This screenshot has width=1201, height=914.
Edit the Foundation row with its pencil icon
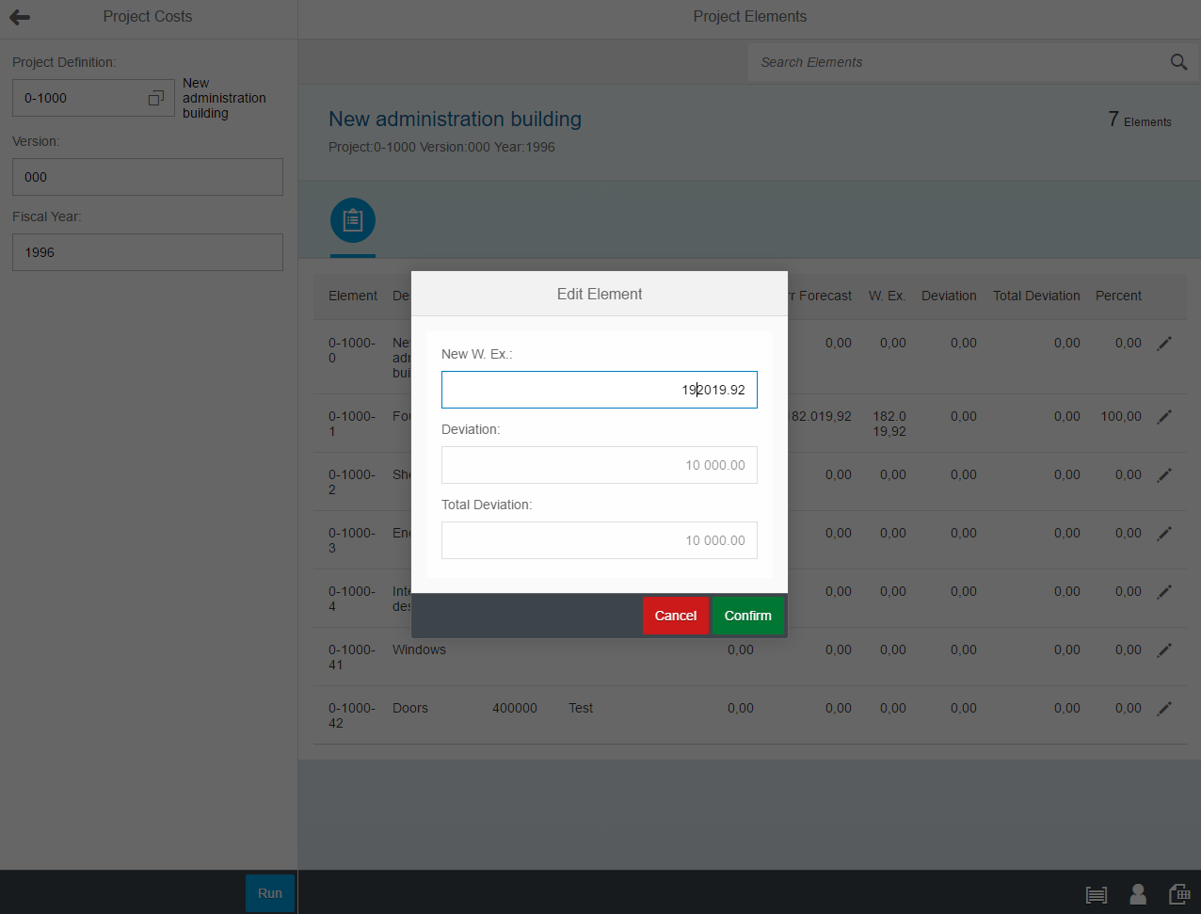(1164, 416)
